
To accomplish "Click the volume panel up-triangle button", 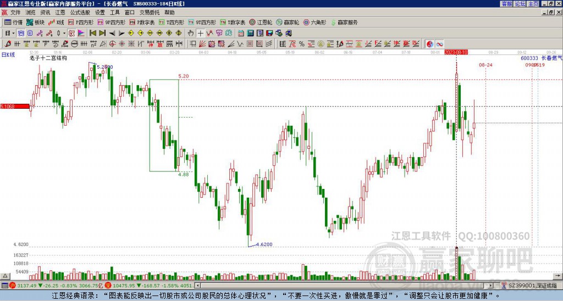I will pos(5,276).
